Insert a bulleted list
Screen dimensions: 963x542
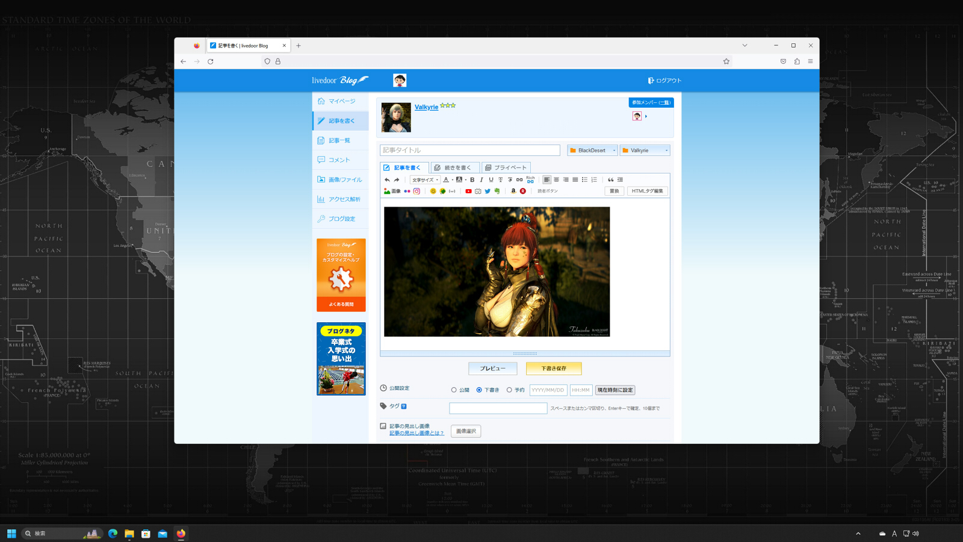pos(584,179)
